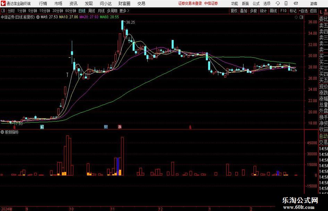Open the 财富圈 menu
328x211 pixels.
click(124, 3)
